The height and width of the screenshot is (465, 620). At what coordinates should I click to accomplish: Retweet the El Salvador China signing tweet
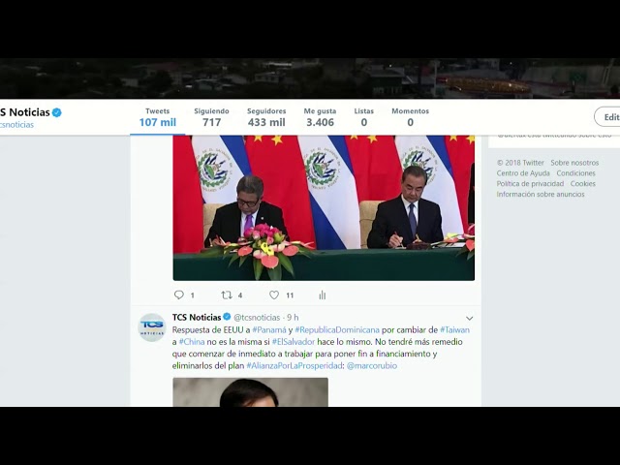(227, 294)
